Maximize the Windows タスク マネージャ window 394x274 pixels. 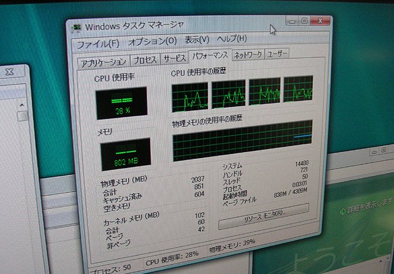tap(304, 20)
